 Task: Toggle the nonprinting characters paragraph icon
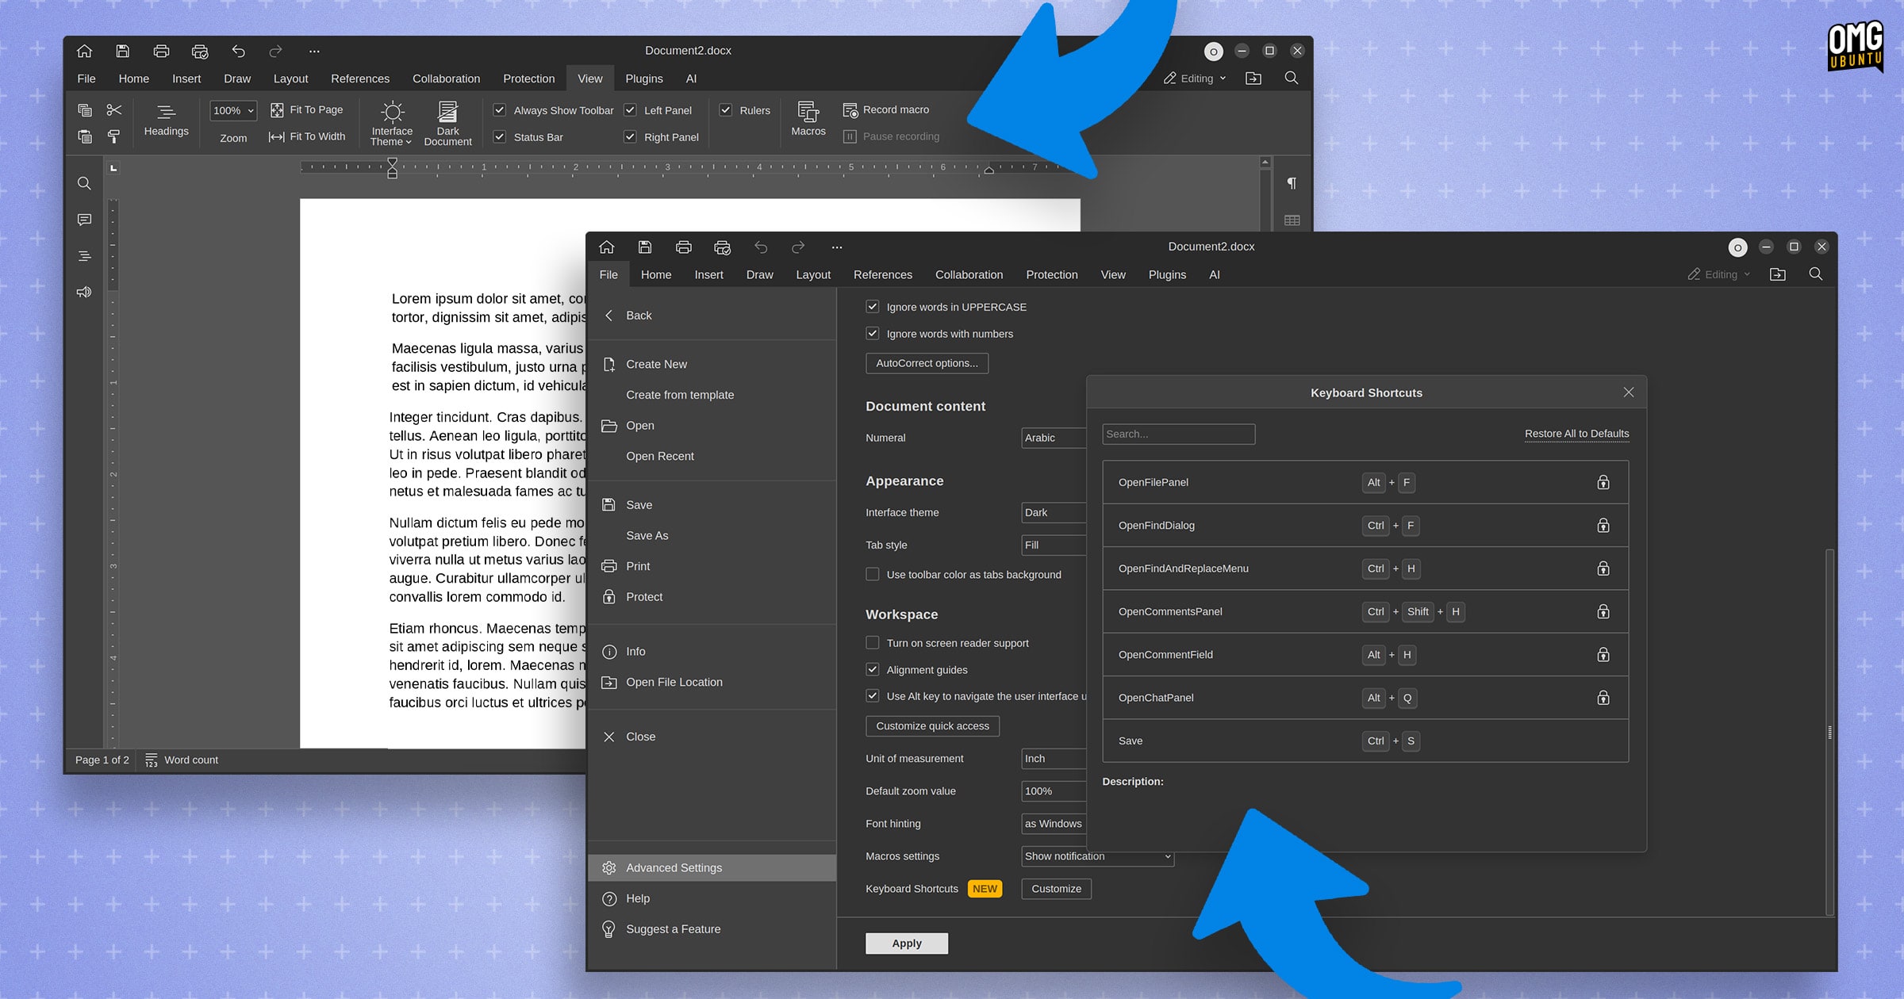[1292, 183]
